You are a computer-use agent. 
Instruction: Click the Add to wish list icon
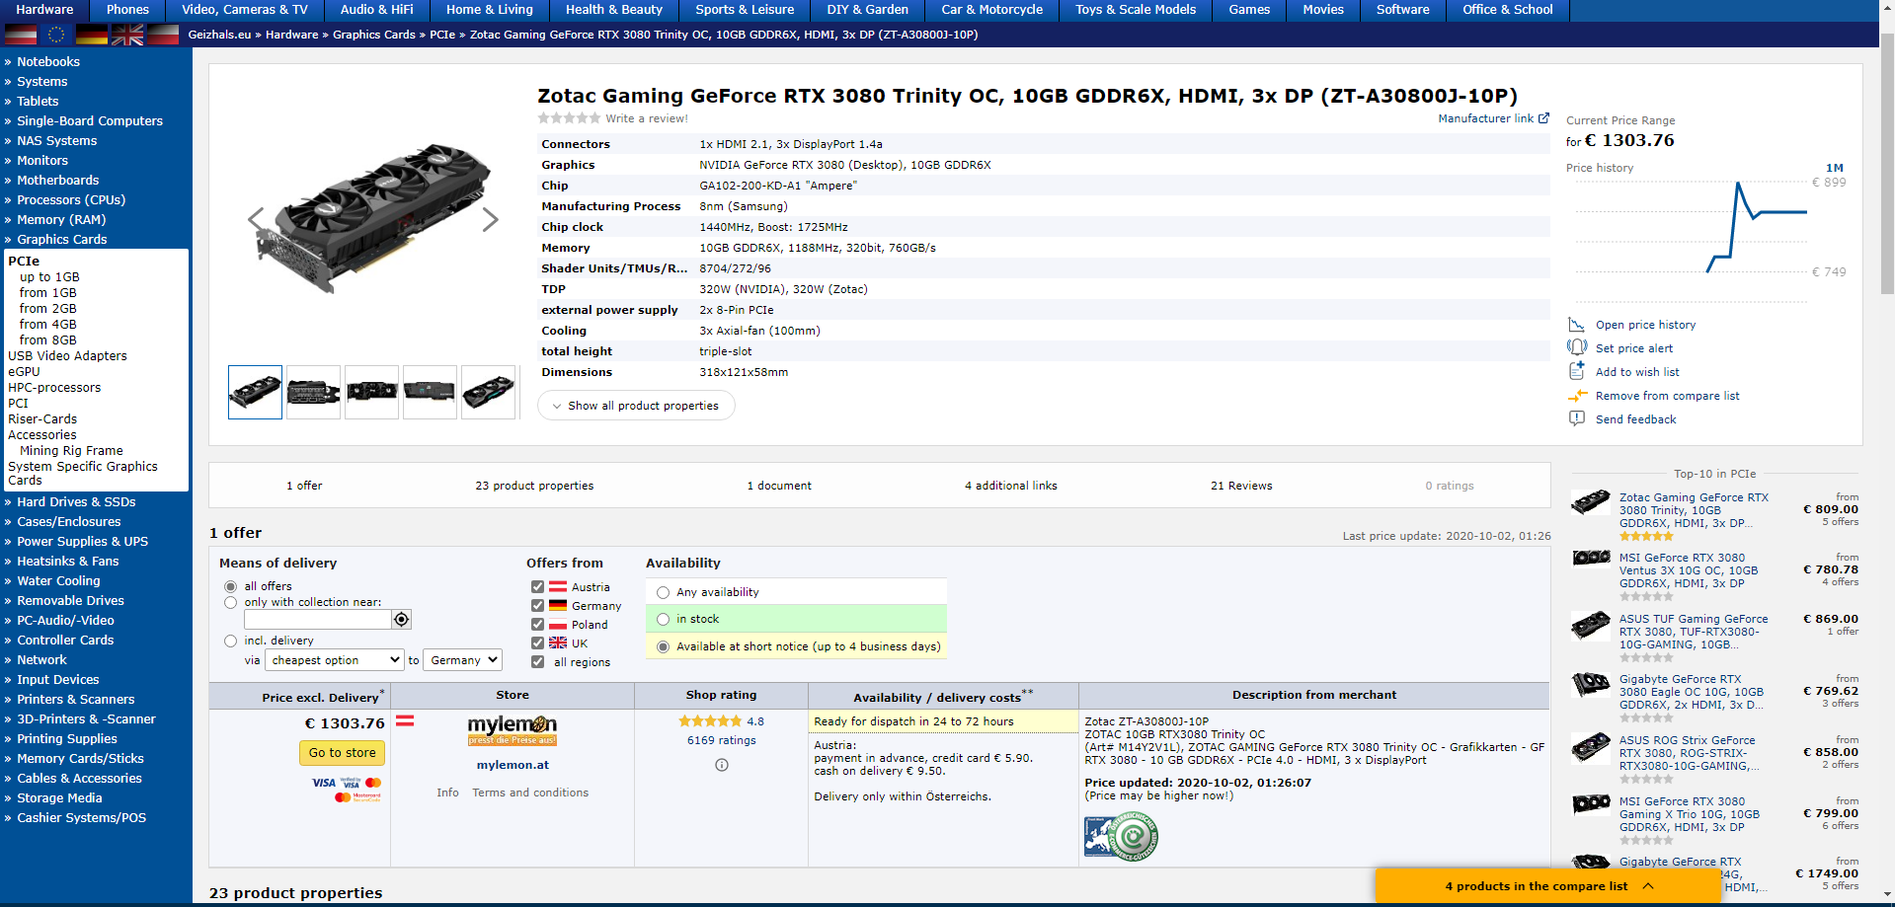[1576, 371]
